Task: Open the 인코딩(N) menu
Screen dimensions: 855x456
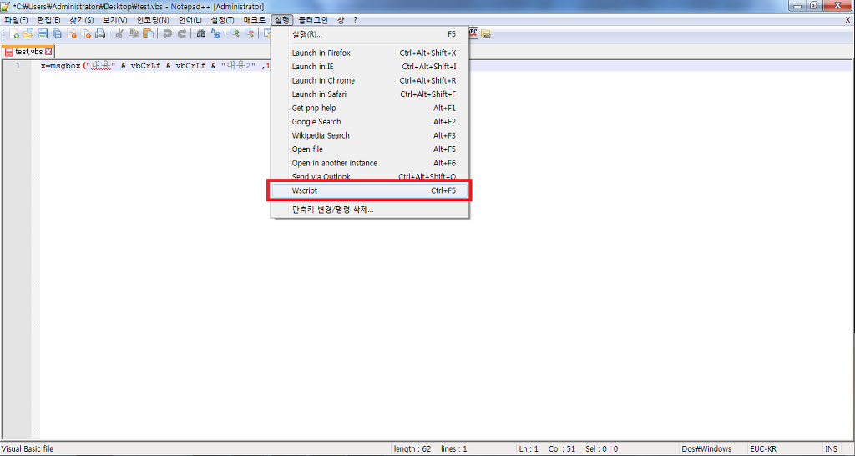Action: tap(153, 20)
